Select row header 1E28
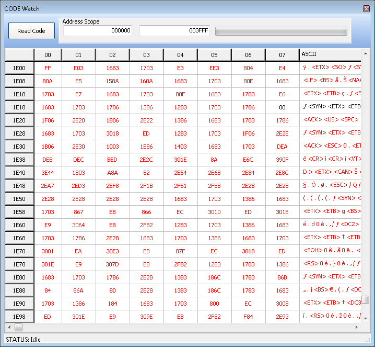The image size is (375, 347). pyautogui.click(x=19, y=133)
